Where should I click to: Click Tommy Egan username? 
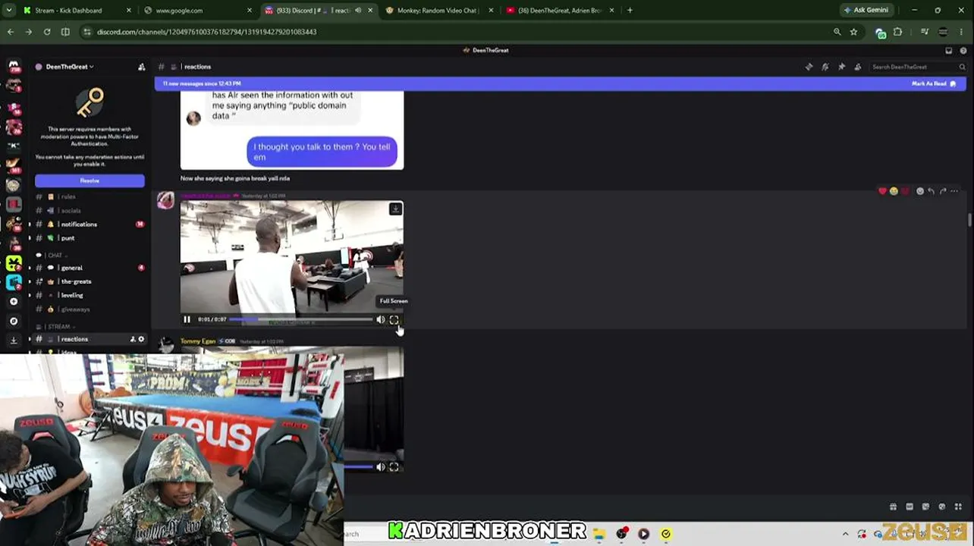click(198, 342)
